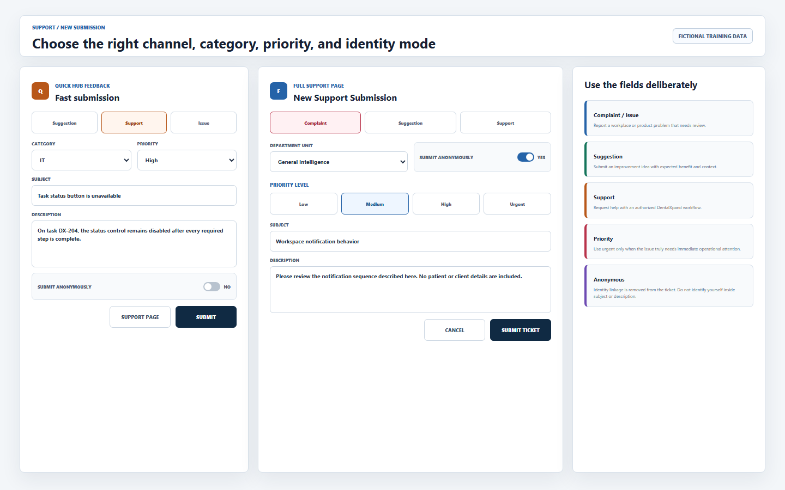Image resolution: width=785 pixels, height=490 pixels.
Task: Click the orange Q quick hub icon
Action: [40, 91]
